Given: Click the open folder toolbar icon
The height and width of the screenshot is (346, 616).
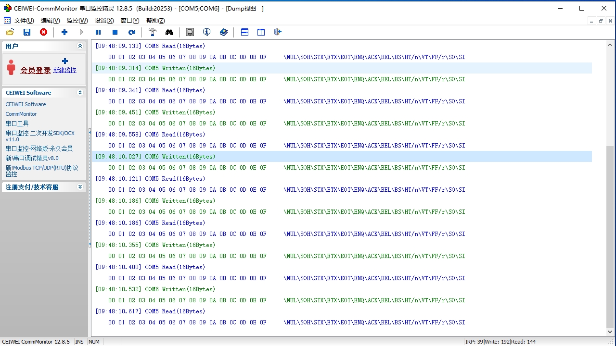Looking at the screenshot, I should pyautogui.click(x=10, y=32).
